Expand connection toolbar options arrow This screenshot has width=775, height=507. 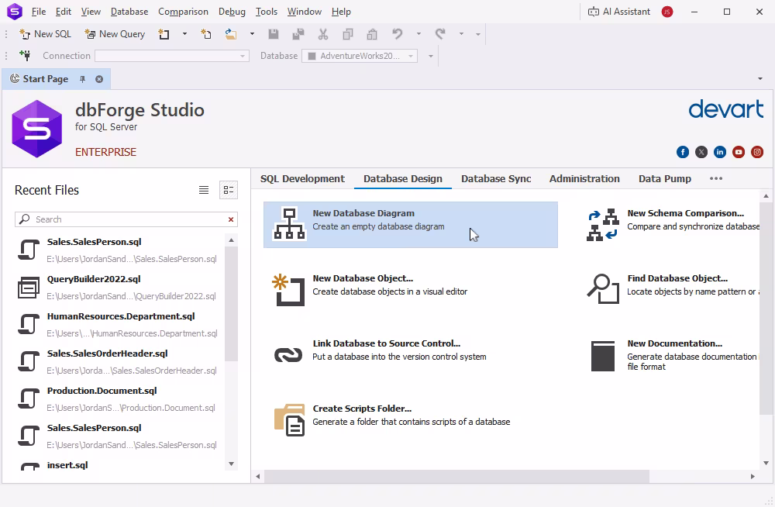430,56
